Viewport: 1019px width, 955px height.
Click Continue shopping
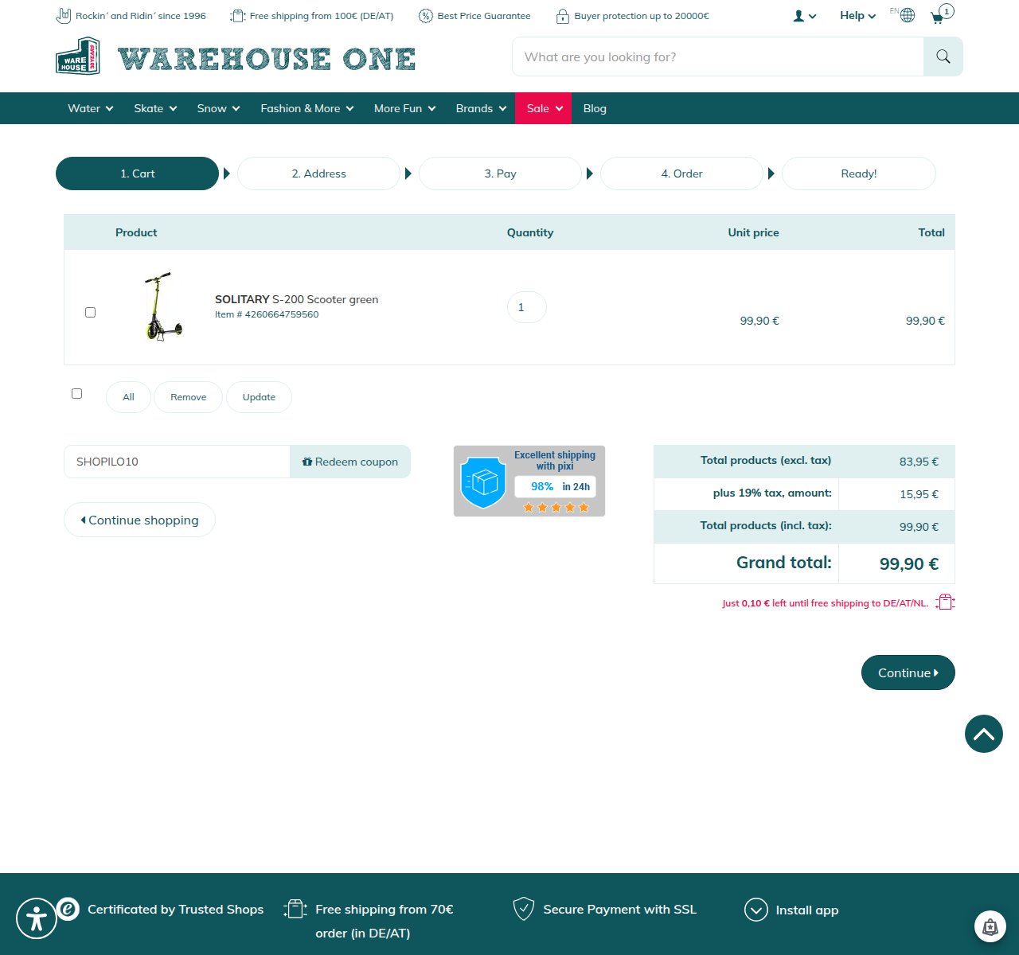coord(139,520)
